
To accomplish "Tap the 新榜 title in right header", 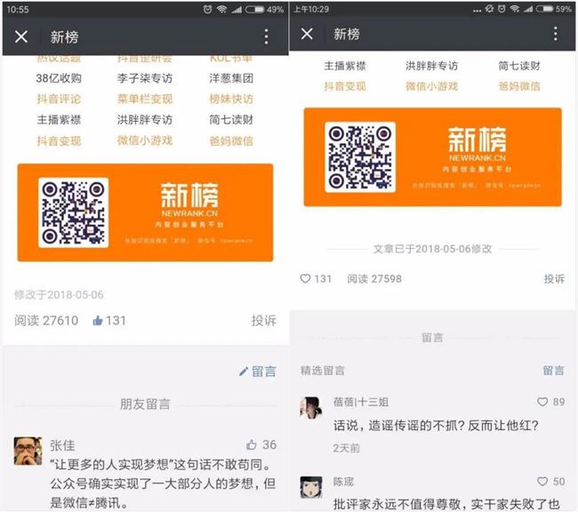I will (x=347, y=34).
